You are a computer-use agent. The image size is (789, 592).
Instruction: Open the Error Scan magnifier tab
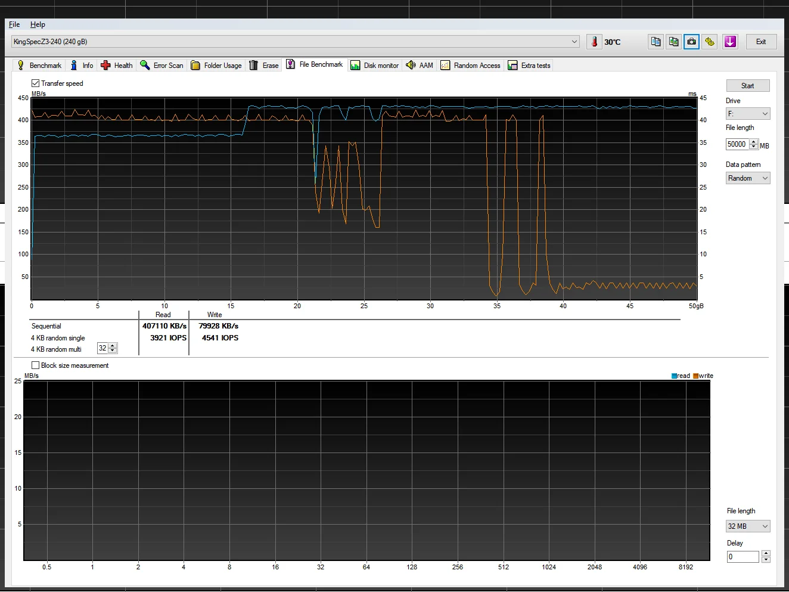click(x=161, y=66)
